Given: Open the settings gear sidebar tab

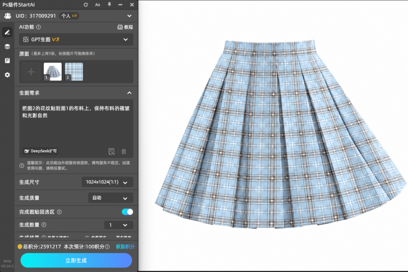Looking at the screenshot, I should point(7,75).
